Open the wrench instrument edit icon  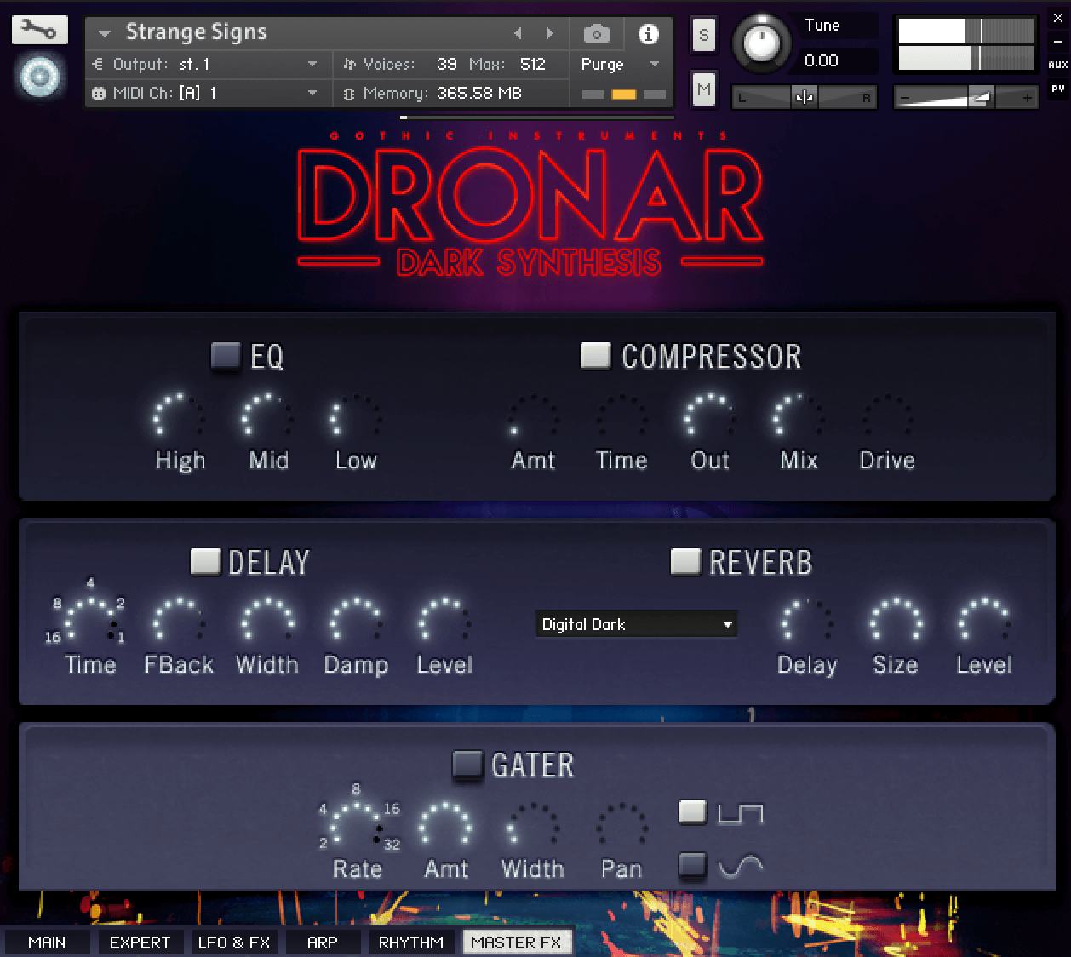(x=39, y=30)
